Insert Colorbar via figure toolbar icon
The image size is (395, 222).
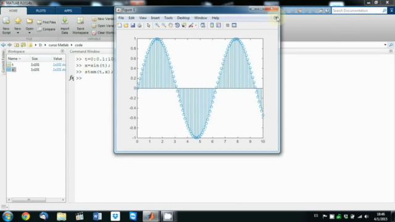(x=212, y=25)
